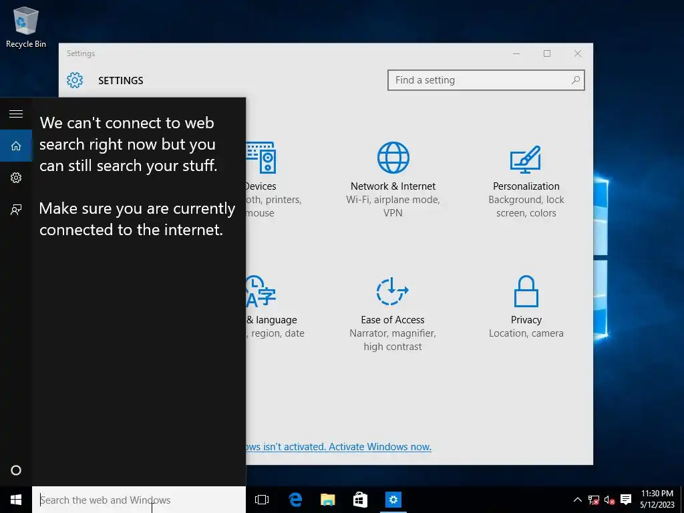Screen dimensions: 684x513
Task: Open Time & language settings icon
Action: coord(261,291)
